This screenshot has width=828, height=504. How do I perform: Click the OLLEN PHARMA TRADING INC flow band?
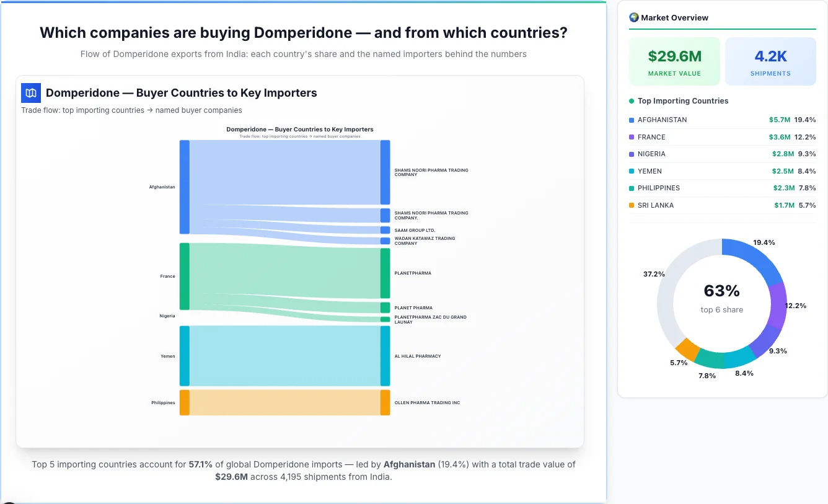pyautogui.click(x=285, y=402)
